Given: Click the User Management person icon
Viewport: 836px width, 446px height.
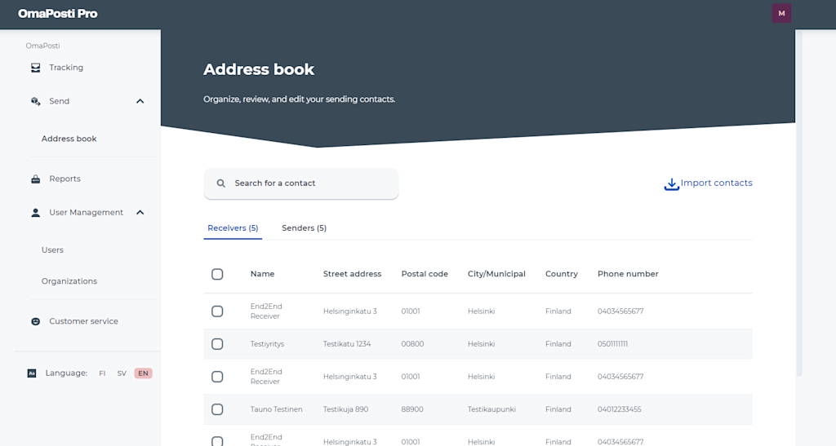Looking at the screenshot, I should (36, 212).
